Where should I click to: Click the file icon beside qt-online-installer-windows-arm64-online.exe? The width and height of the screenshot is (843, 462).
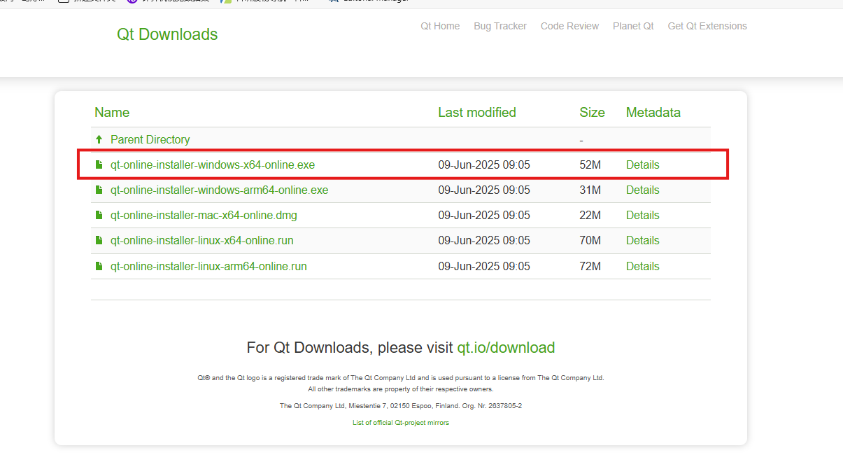(x=99, y=190)
